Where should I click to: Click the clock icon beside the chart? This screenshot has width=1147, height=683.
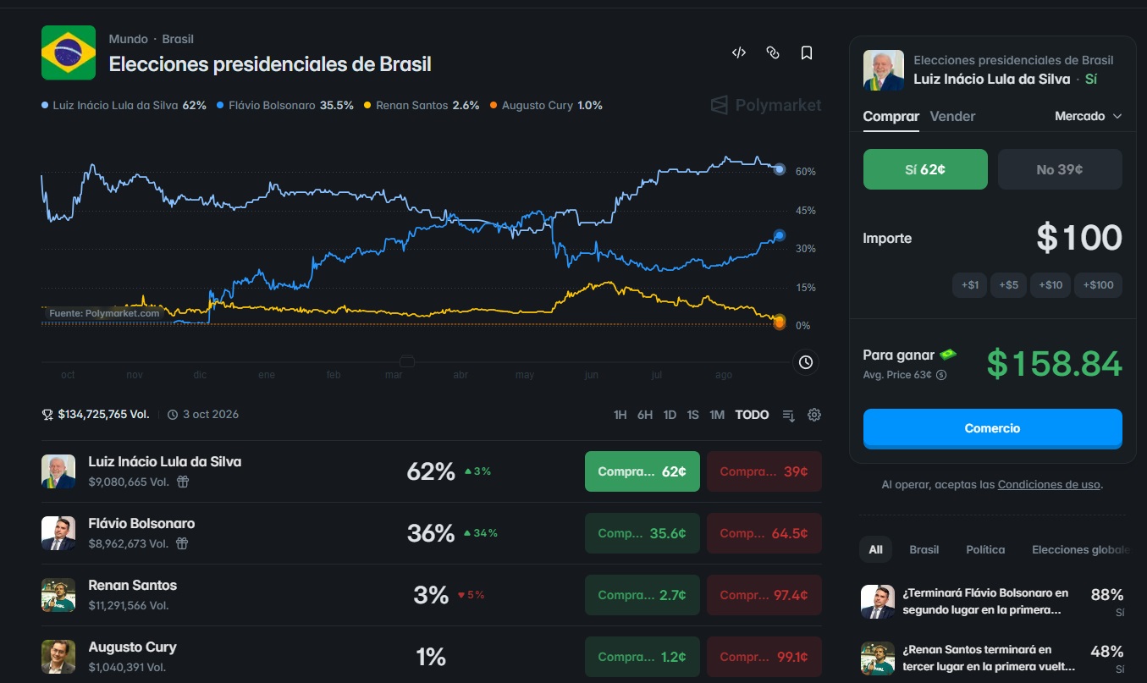pos(806,362)
